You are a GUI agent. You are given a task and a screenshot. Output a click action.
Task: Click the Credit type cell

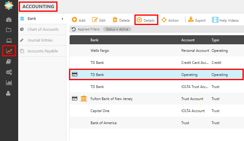pyautogui.click(x=216, y=63)
